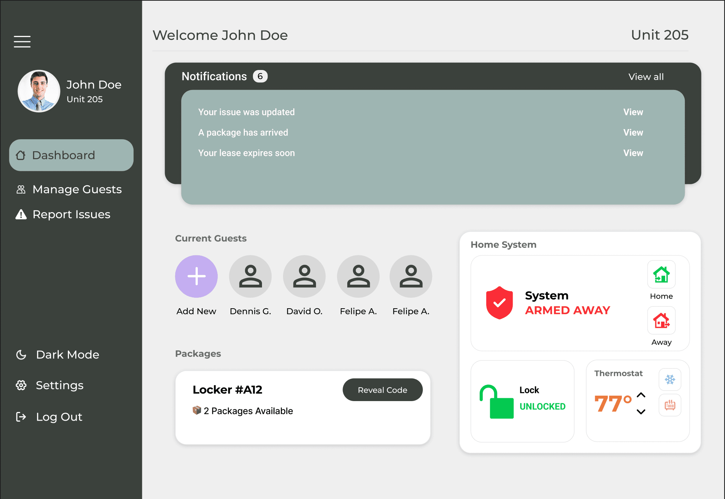Expand notifications with View all

click(646, 77)
